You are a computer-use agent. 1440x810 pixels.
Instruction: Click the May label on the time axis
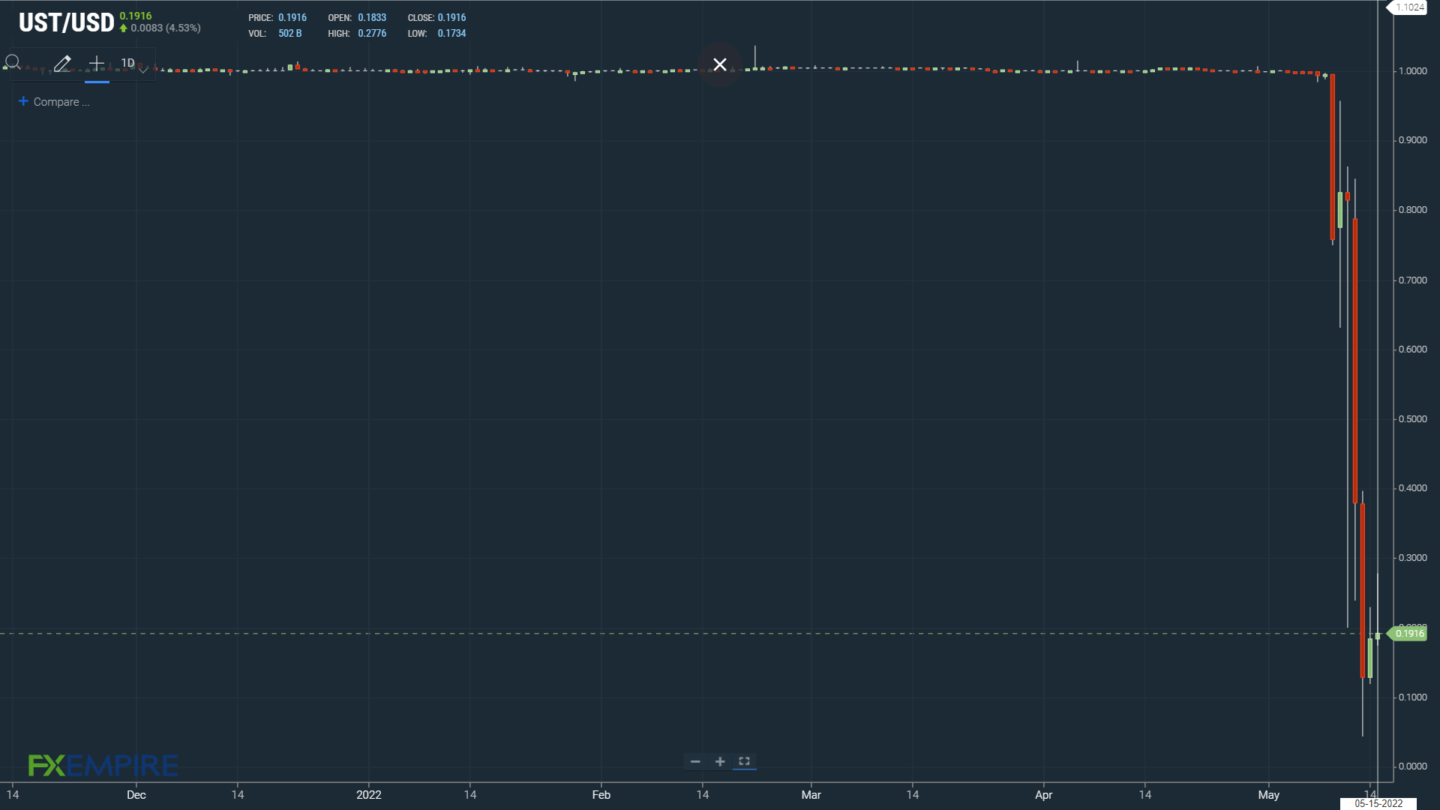[1268, 795]
